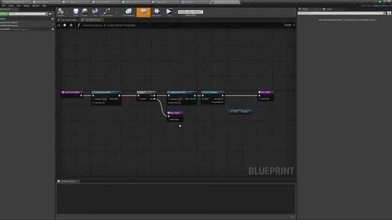
Task: Select the Branch node title
Action: (x=146, y=92)
